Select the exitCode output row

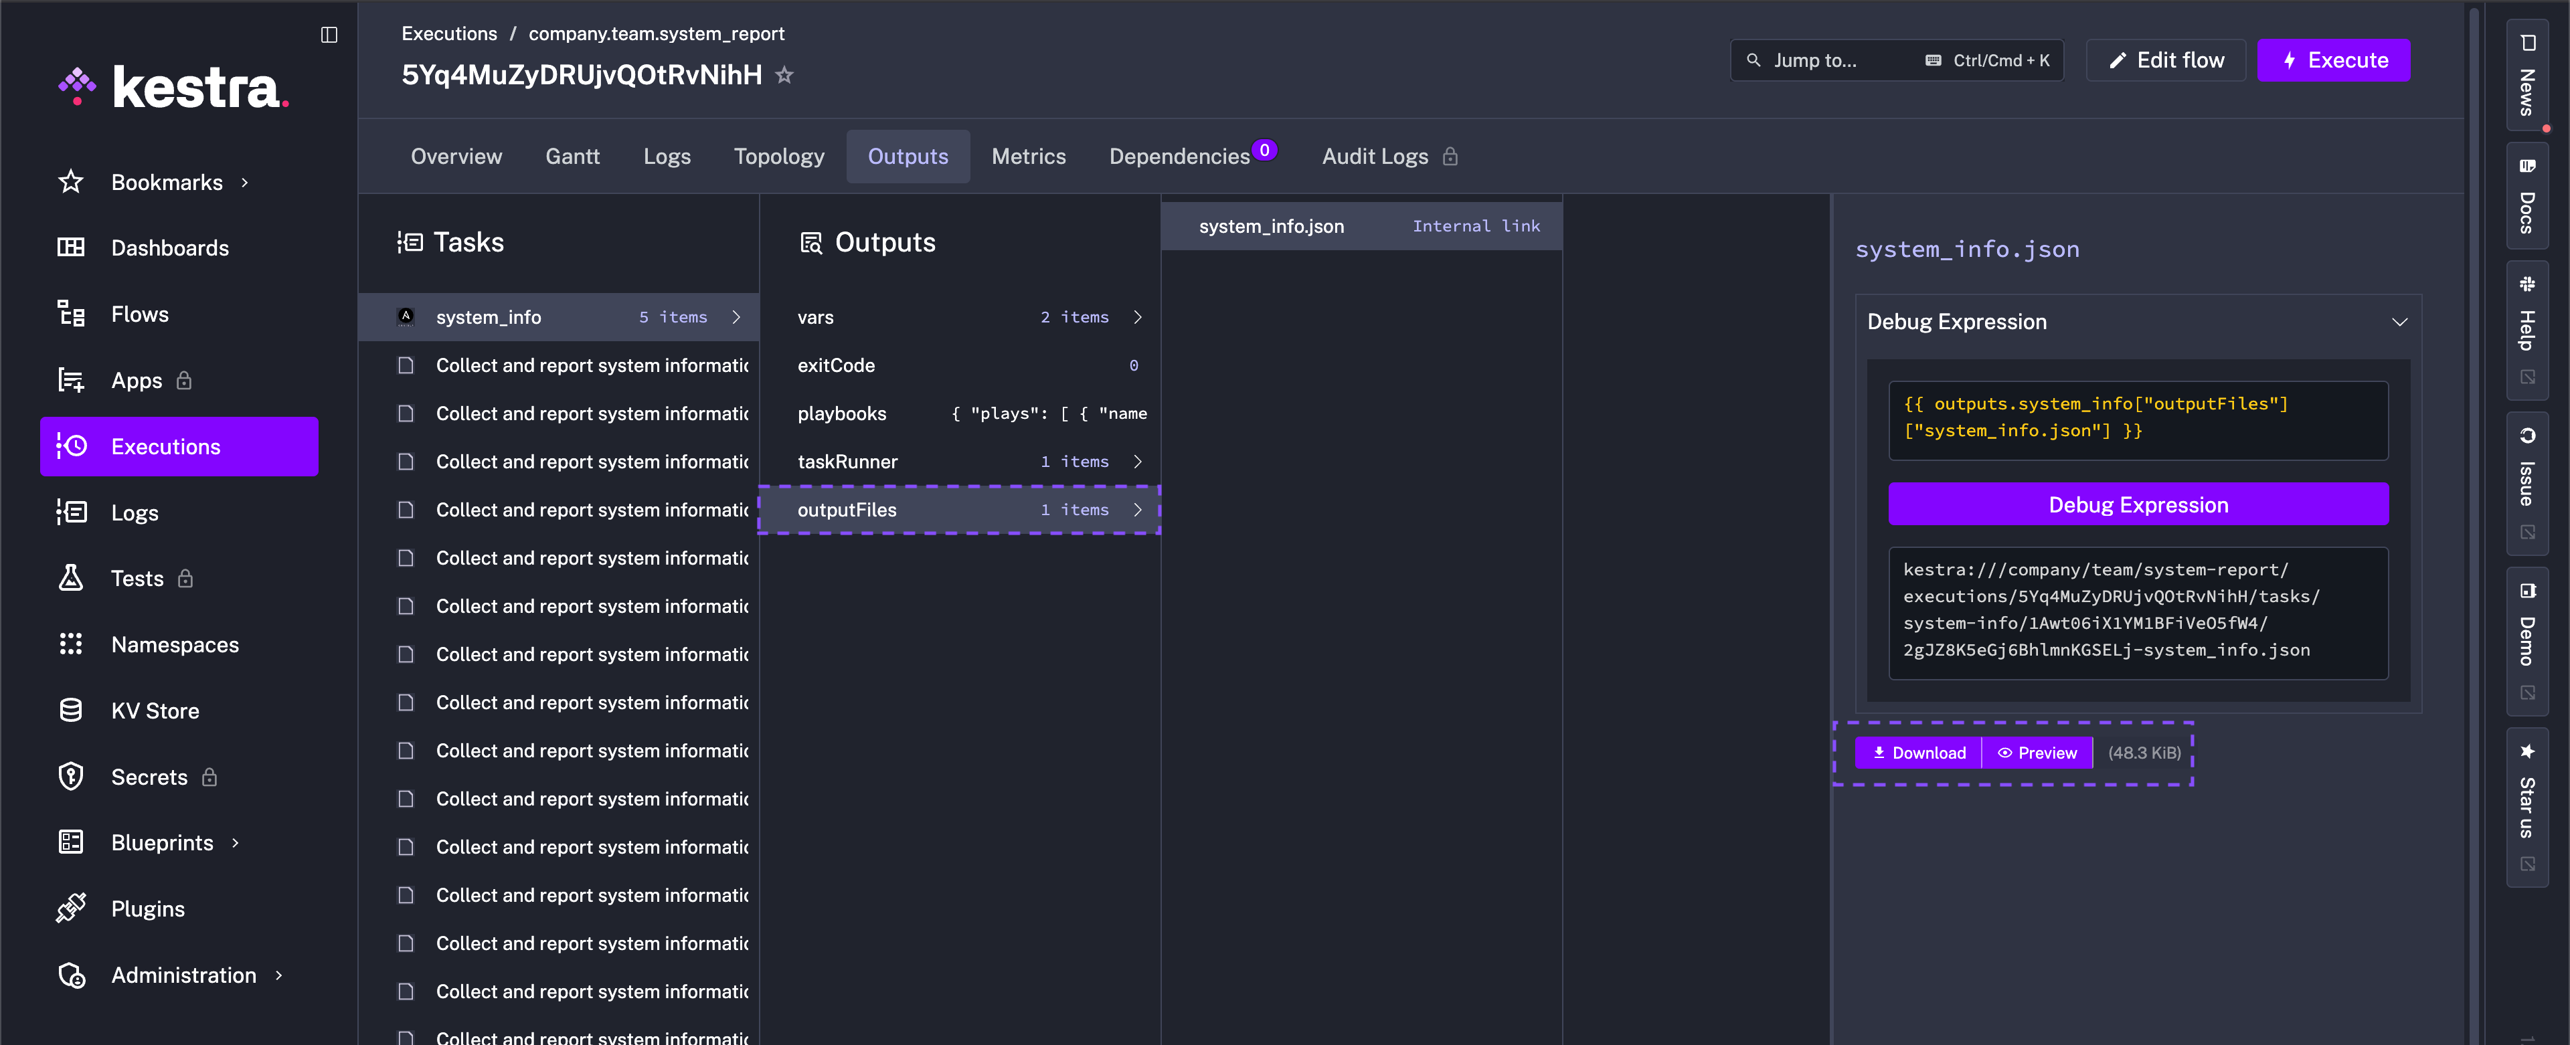959,365
